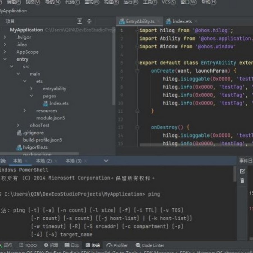Click the .gitignore file icon

point(19,133)
